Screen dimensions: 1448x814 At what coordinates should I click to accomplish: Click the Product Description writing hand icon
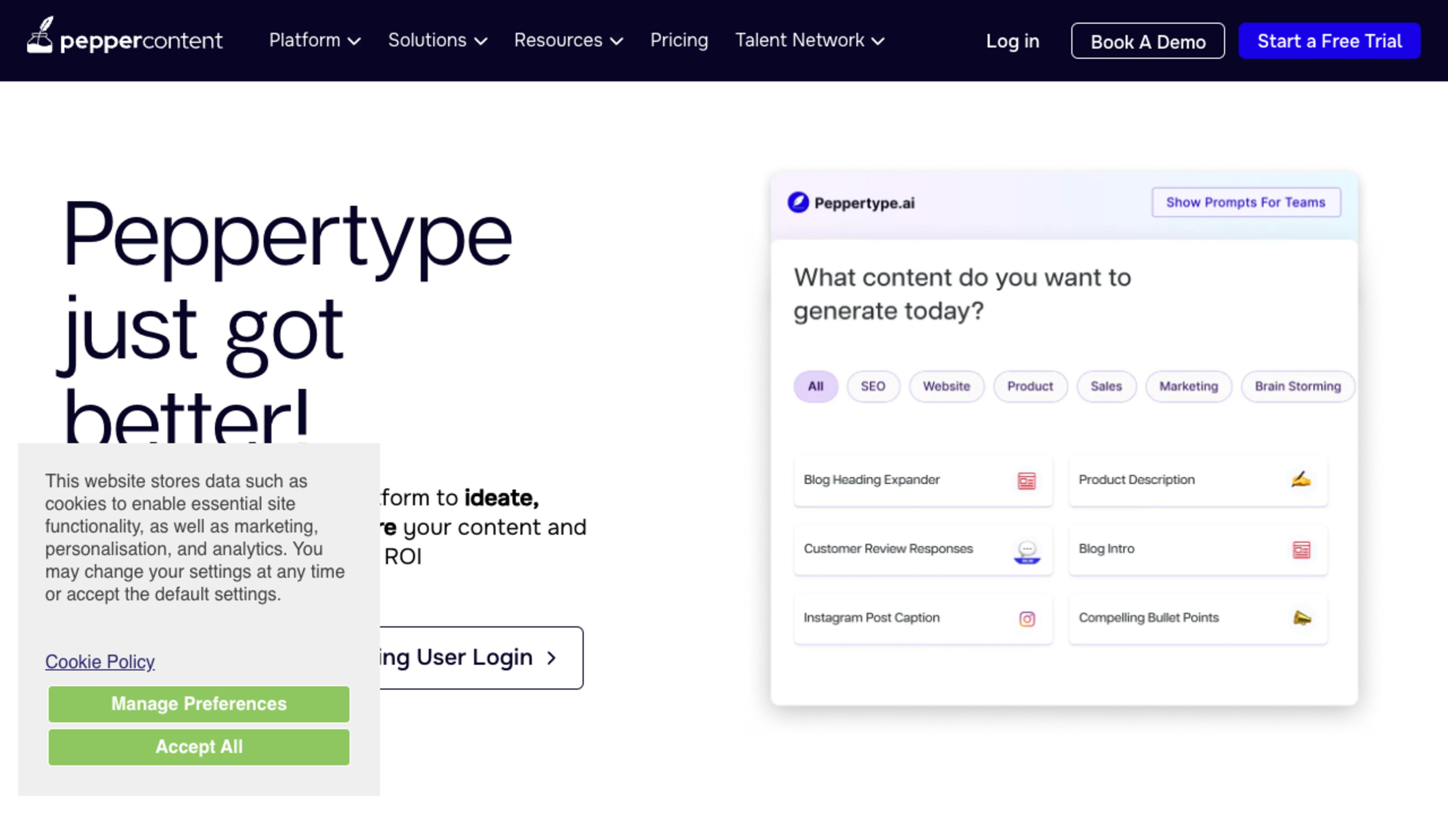coord(1301,480)
